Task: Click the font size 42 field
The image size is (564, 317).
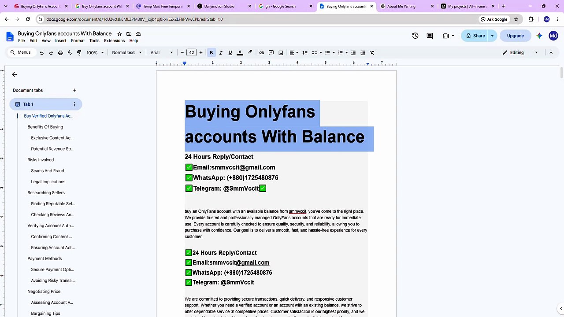Action: [191, 53]
